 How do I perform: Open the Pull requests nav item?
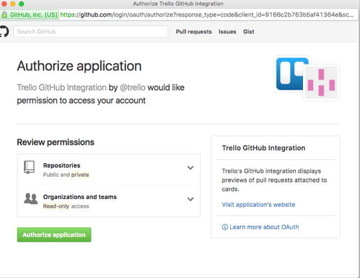coord(194,32)
